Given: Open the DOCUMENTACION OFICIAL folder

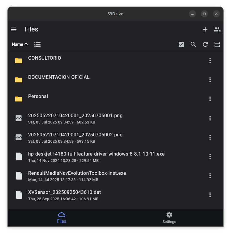Looking at the screenshot, I should [x=59, y=77].
